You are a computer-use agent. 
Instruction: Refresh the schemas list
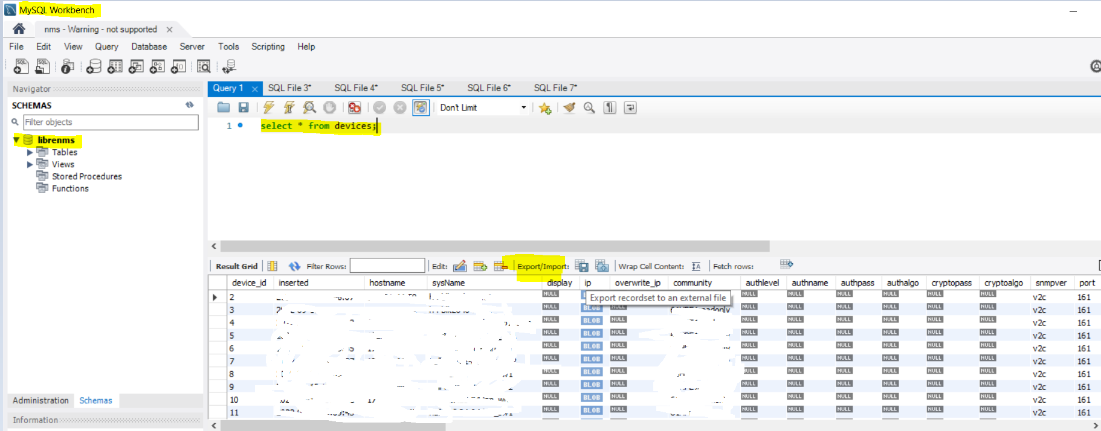click(190, 105)
